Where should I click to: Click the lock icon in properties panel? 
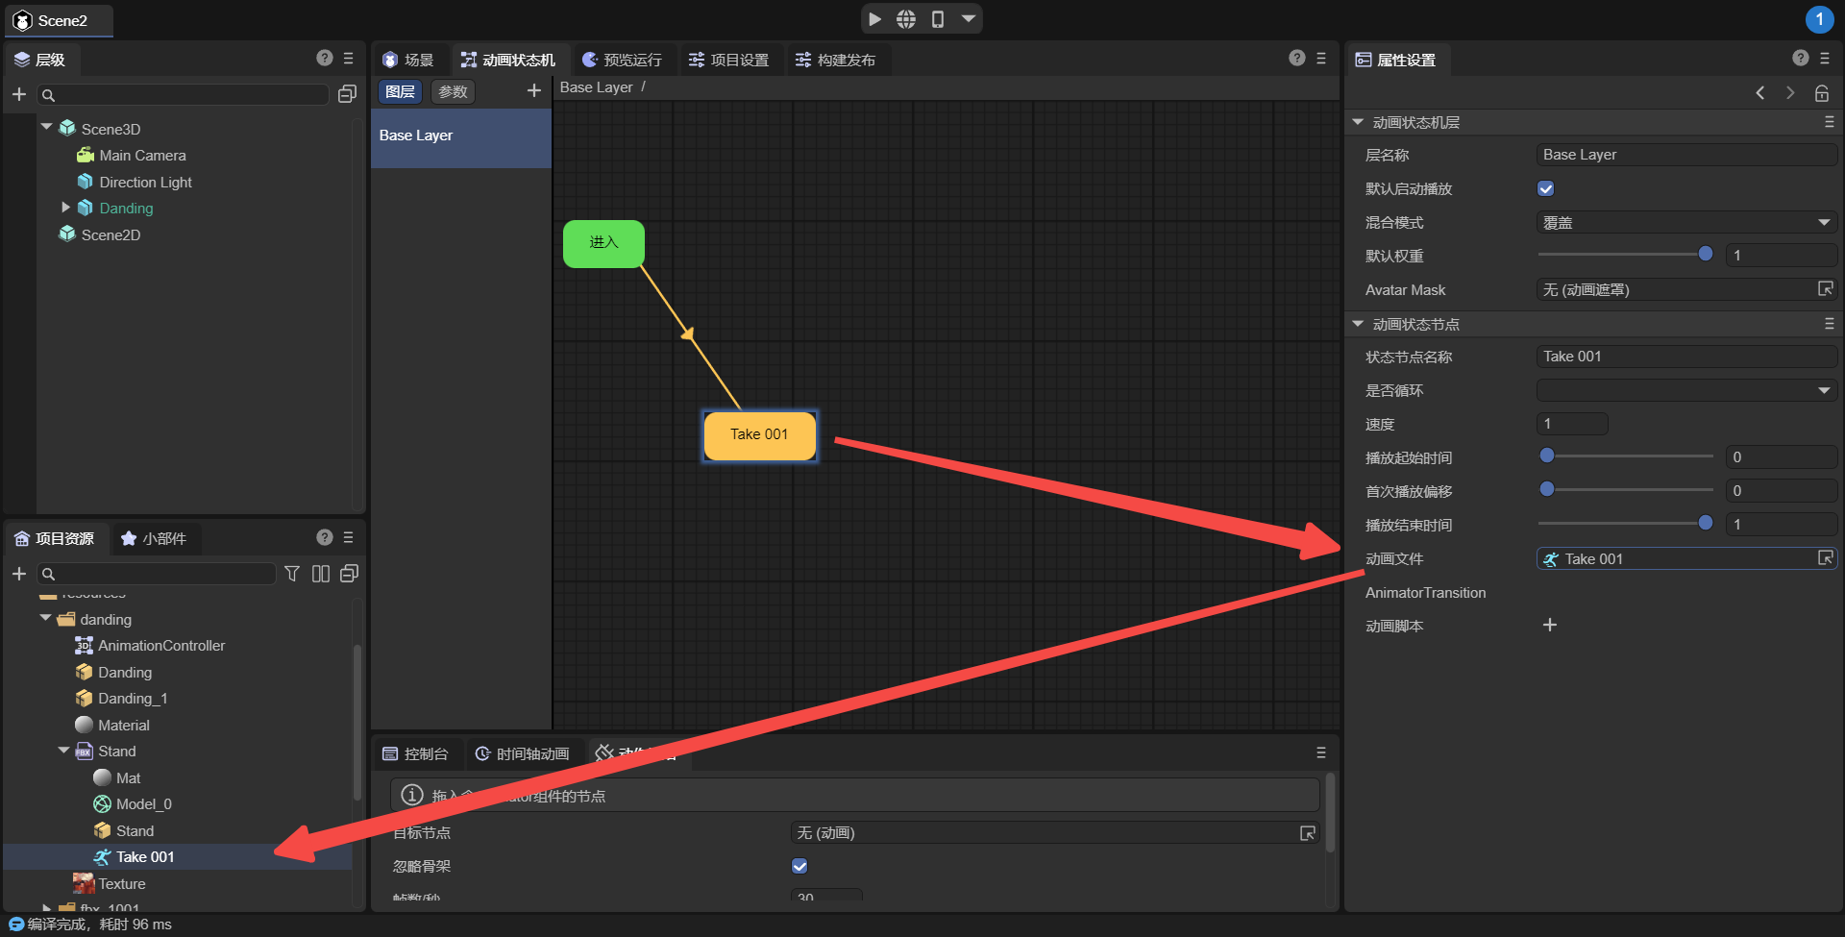pyautogui.click(x=1821, y=93)
